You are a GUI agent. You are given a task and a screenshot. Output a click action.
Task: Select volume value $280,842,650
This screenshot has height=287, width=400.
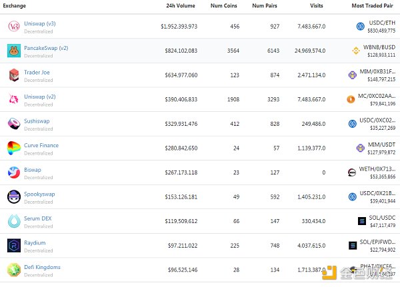pos(181,148)
